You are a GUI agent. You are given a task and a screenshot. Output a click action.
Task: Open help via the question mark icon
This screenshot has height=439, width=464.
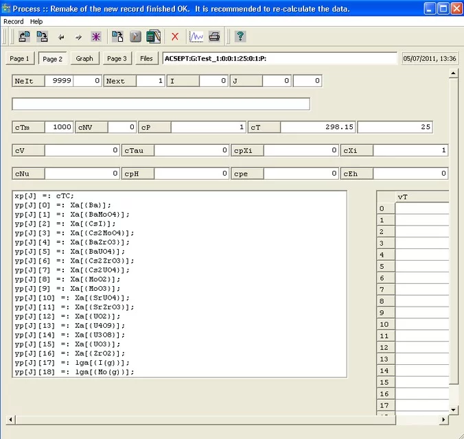pyautogui.click(x=240, y=36)
